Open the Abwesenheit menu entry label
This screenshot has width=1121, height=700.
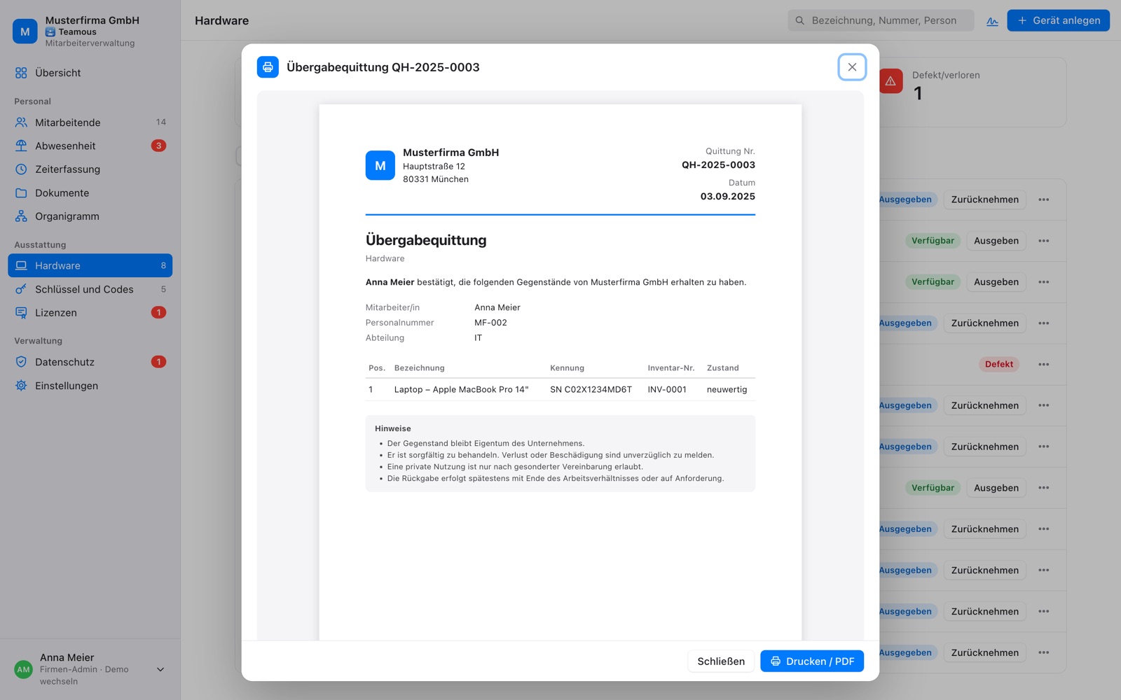pyautogui.click(x=65, y=146)
